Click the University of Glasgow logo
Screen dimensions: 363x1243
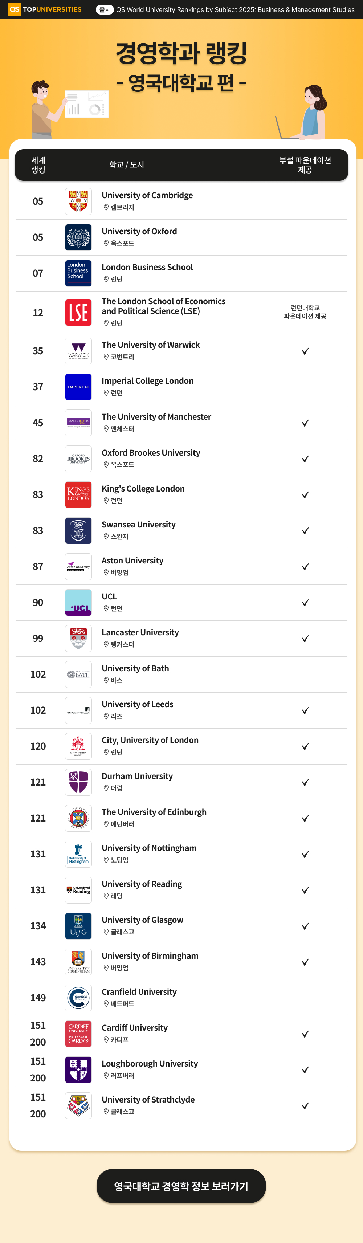click(x=78, y=926)
